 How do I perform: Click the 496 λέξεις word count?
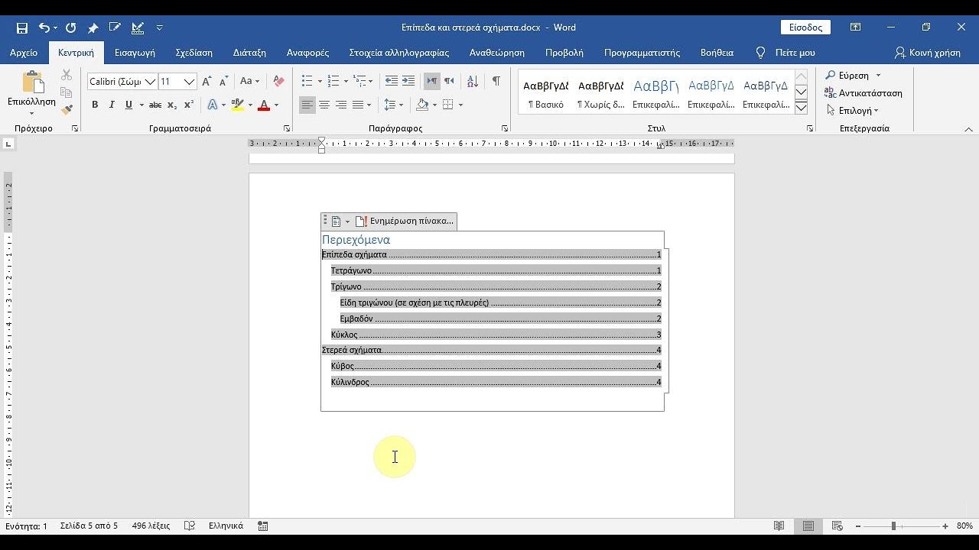pos(151,526)
